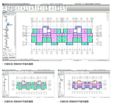Click the zoom magnifier in the navigation bar

pyautogui.click(x=108, y=18)
